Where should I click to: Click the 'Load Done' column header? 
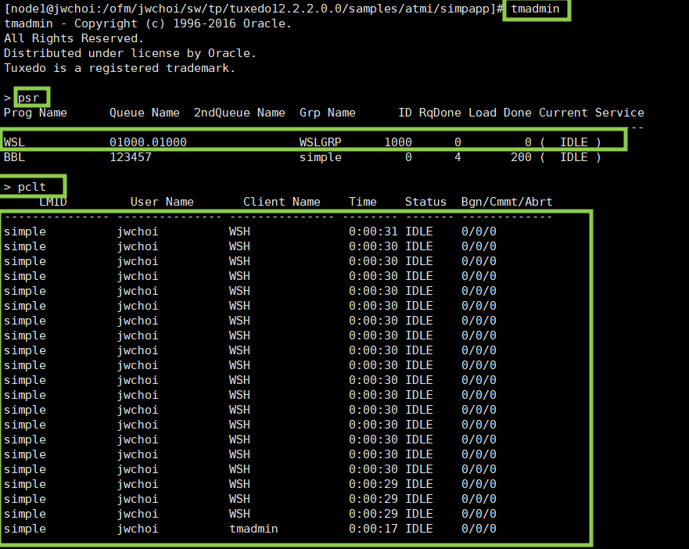tap(500, 113)
